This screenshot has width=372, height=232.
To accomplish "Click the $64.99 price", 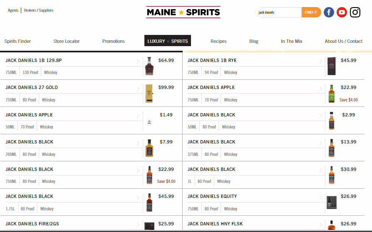I will click(166, 60).
